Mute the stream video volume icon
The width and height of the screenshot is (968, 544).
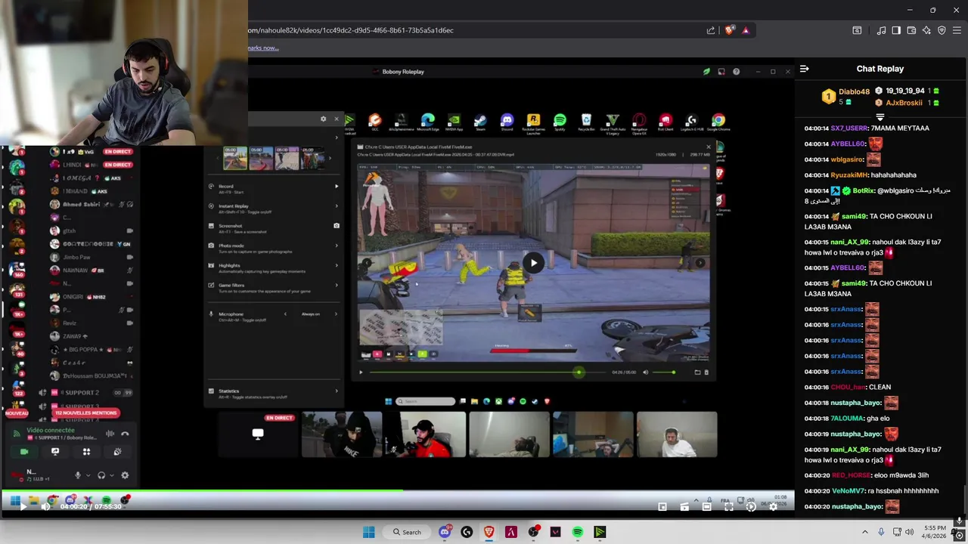point(45,507)
